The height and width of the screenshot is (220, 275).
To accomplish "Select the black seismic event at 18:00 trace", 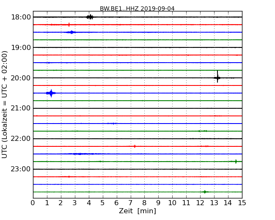I will tap(90, 17).
